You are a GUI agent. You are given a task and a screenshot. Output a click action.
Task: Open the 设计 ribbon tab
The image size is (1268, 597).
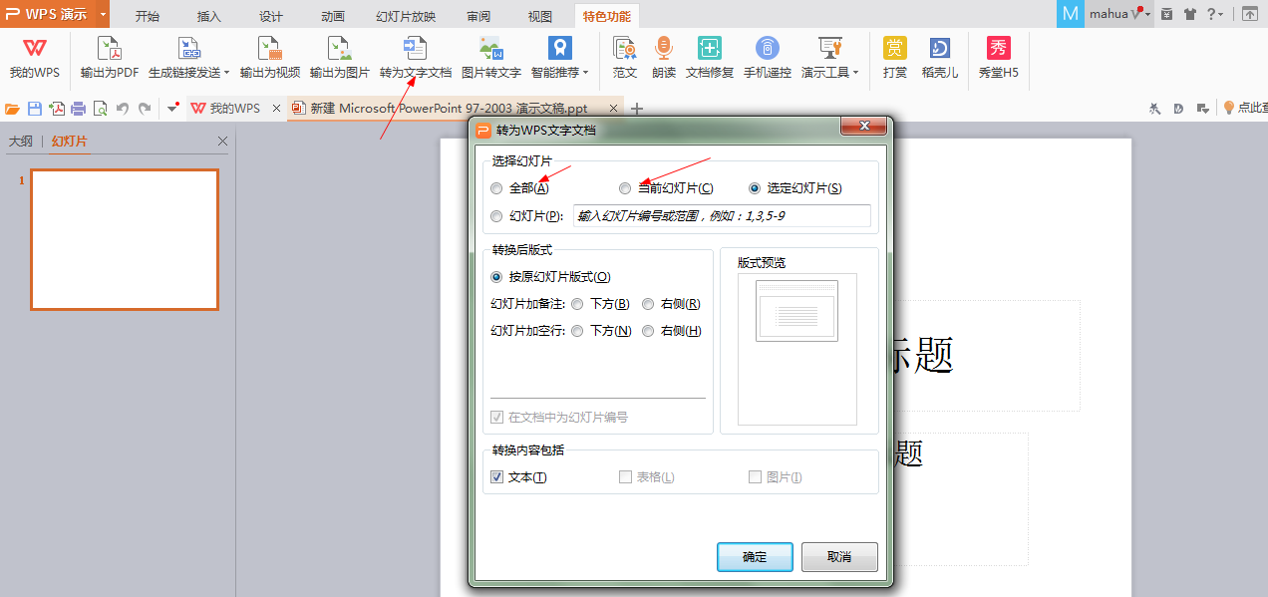tap(271, 16)
